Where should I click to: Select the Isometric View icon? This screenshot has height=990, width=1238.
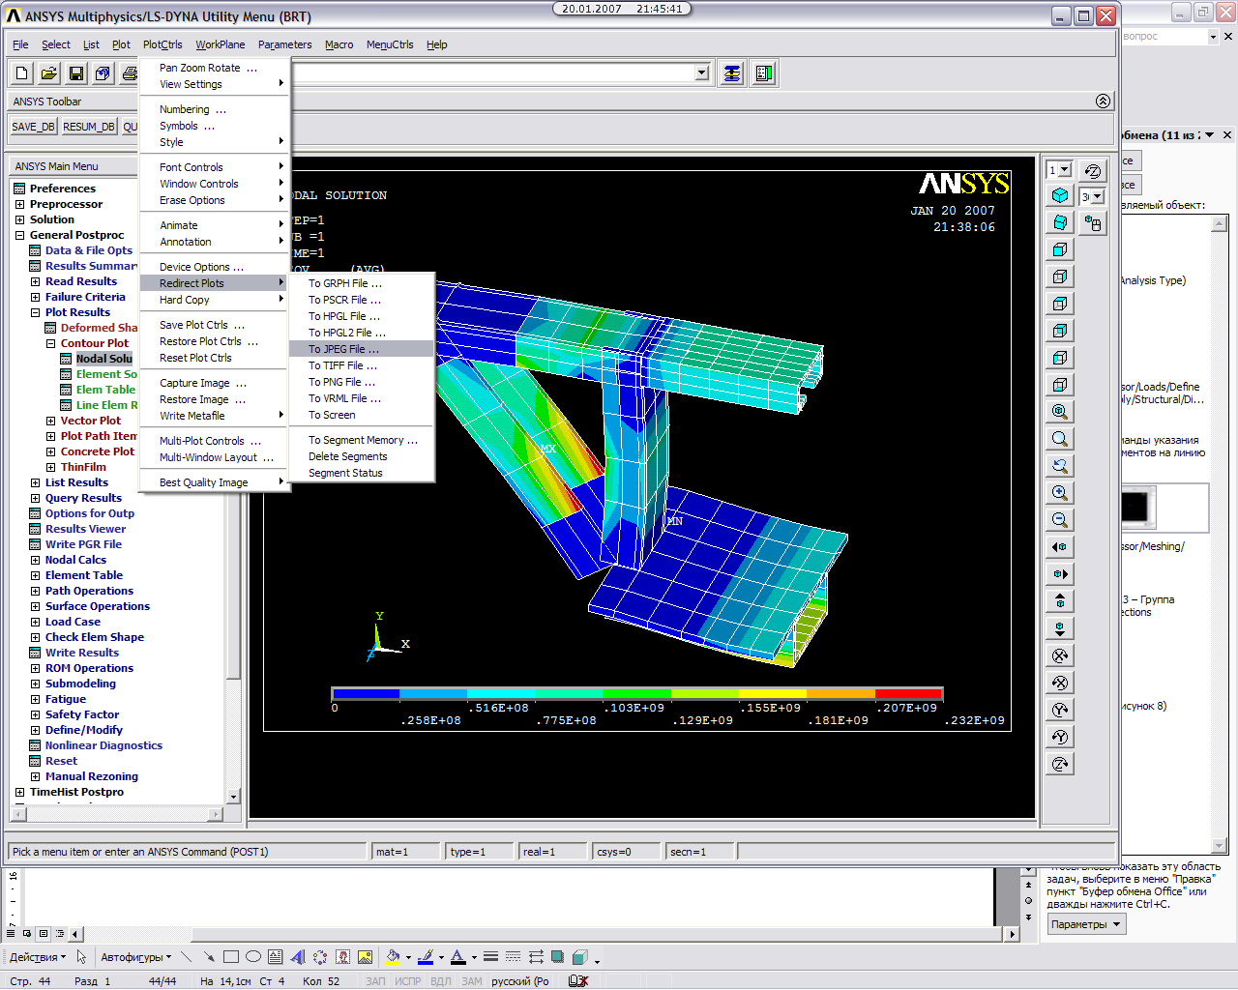pos(1060,195)
